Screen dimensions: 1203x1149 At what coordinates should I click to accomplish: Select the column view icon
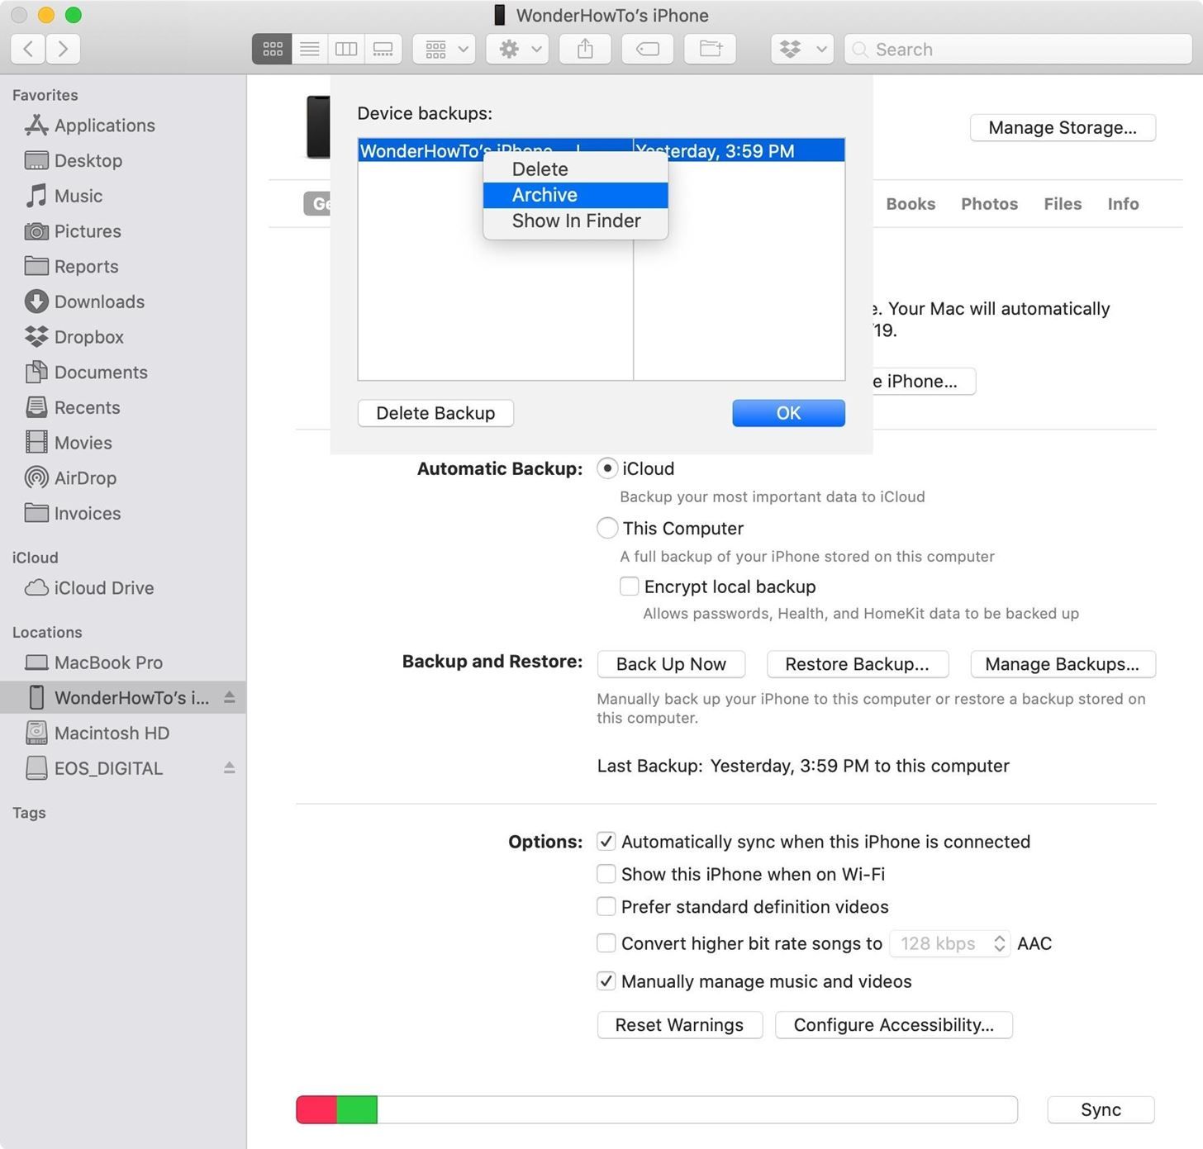(346, 49)
